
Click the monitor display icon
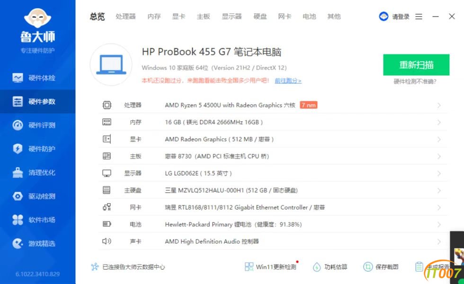coord(107,173)
